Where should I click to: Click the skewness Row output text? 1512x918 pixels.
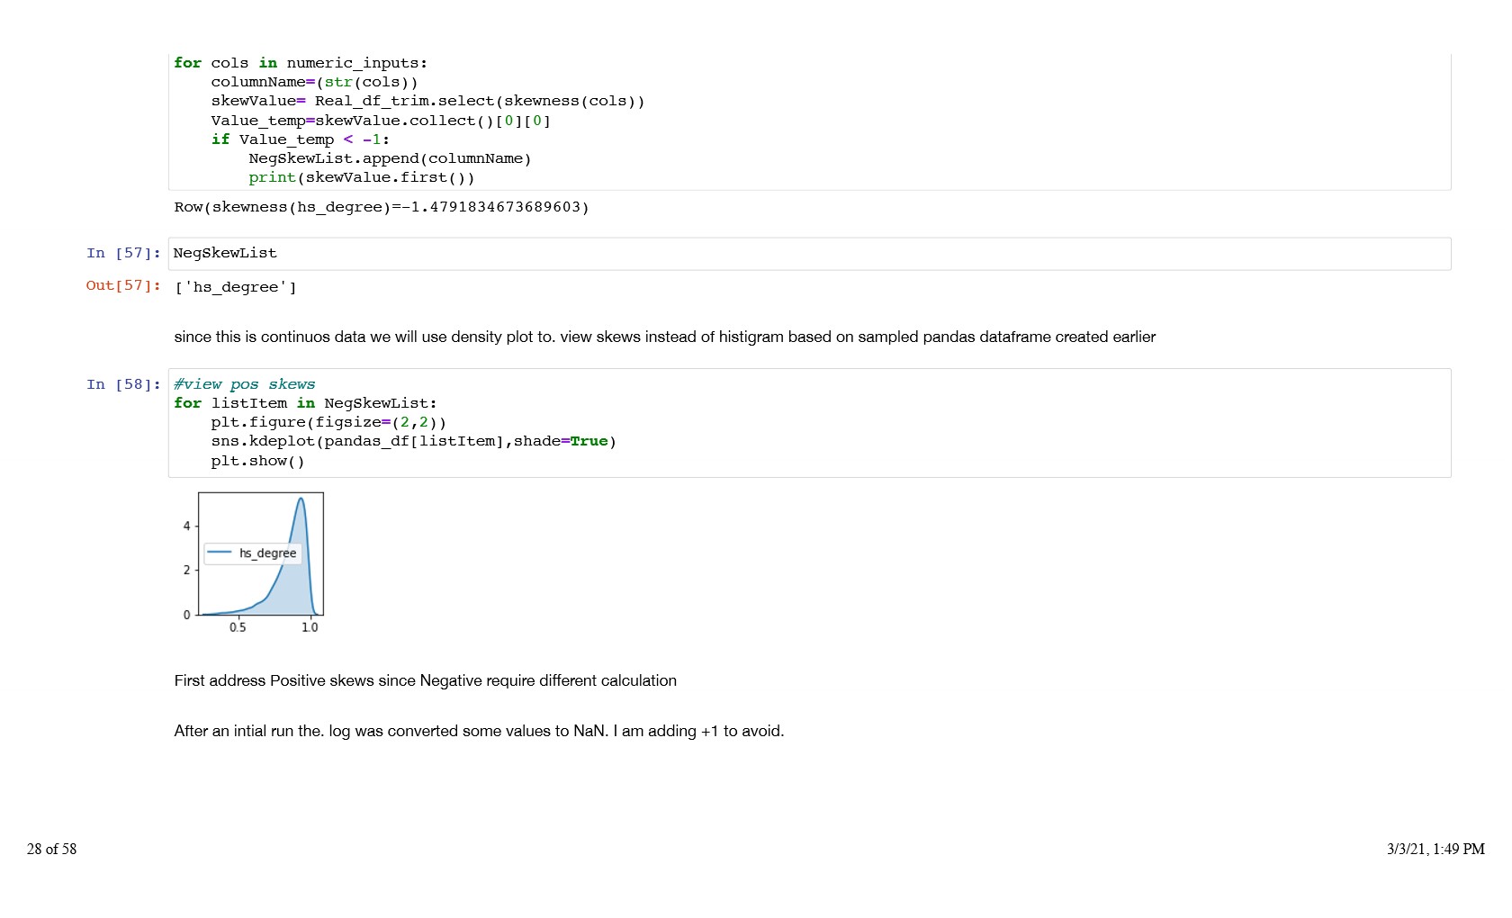(x=382, y=207)
